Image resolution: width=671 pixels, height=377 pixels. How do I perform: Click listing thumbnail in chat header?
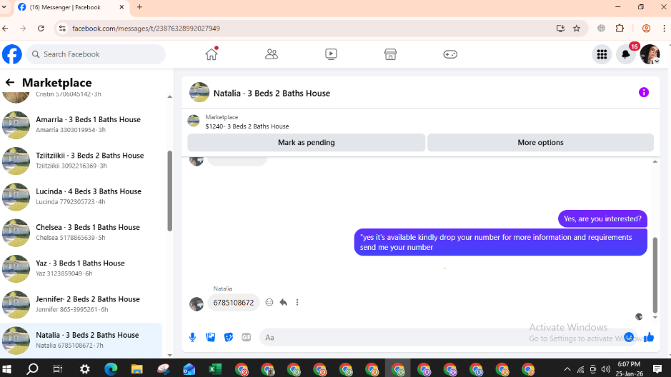(199, 92)
